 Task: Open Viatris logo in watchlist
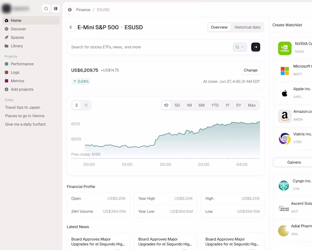click(285, 139)
